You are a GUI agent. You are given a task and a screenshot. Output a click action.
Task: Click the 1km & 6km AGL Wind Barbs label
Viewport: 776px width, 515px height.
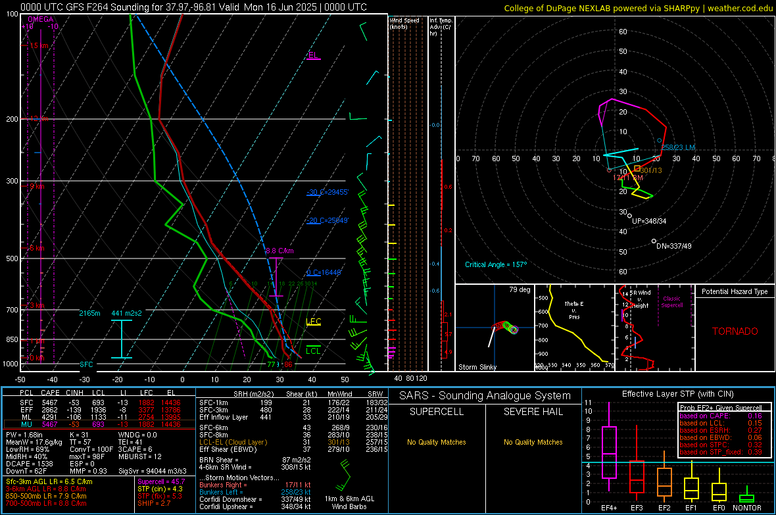[x=349, y=503]
